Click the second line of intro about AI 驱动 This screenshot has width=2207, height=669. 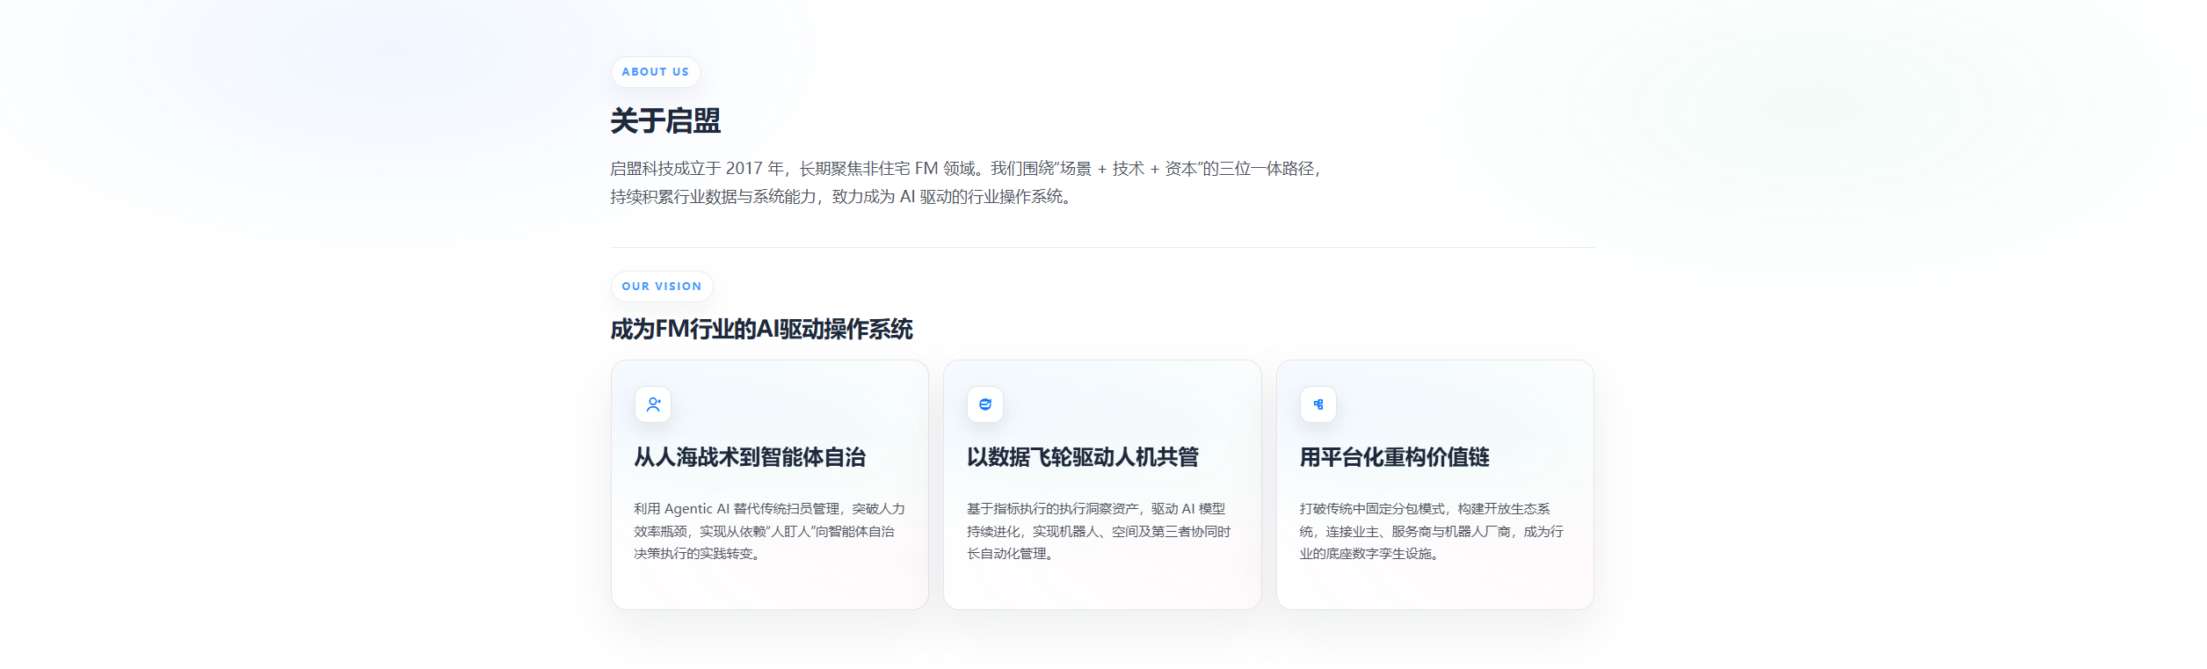tap(842, 197)
